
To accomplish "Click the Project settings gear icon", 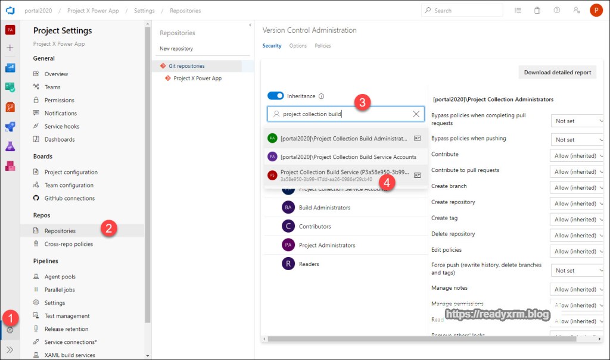I will (10, 330).
